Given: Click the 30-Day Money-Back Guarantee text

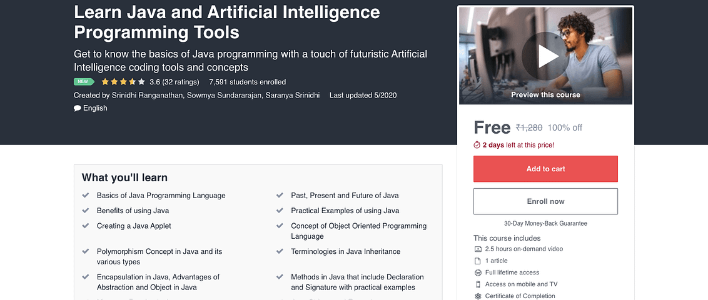Looking at the screenshot, I should pyautogui.click(x=545, y=223).
